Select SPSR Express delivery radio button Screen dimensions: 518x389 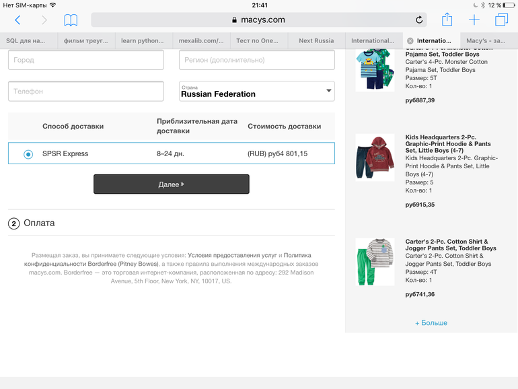point(28,154)
